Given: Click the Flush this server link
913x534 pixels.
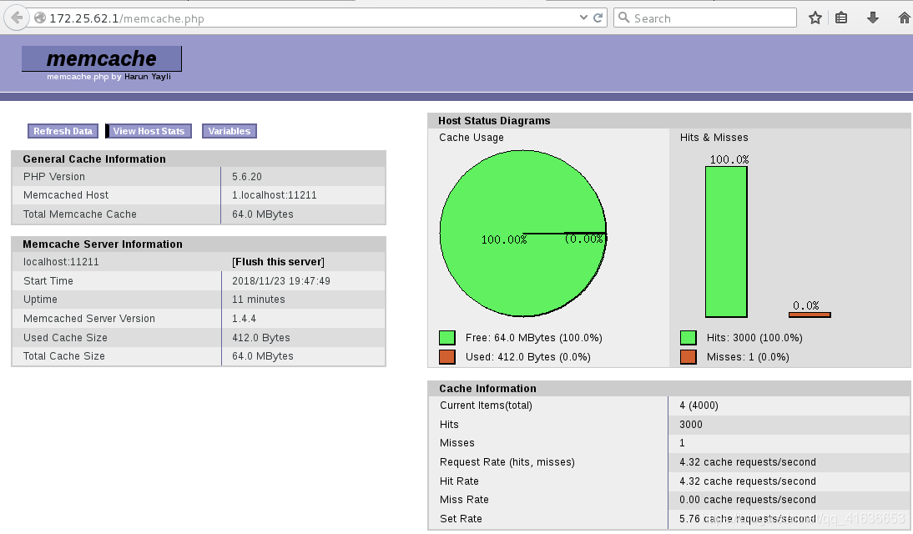Looking at the screenshot, I should click(279, 262).
